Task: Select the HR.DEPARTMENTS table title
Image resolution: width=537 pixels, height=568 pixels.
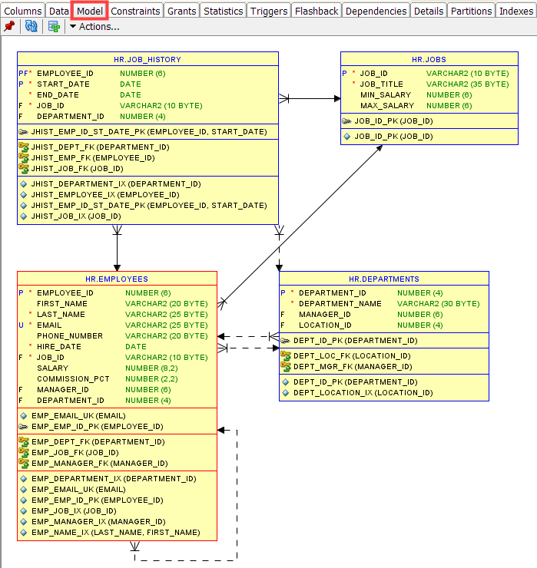Action: tap(384, 279)
